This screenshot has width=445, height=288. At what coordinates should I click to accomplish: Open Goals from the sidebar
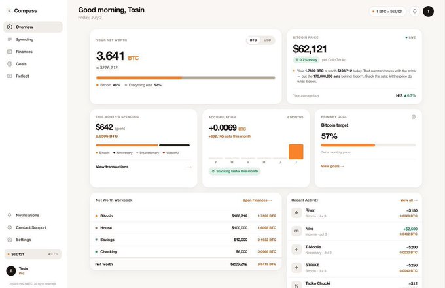point(33,64)
